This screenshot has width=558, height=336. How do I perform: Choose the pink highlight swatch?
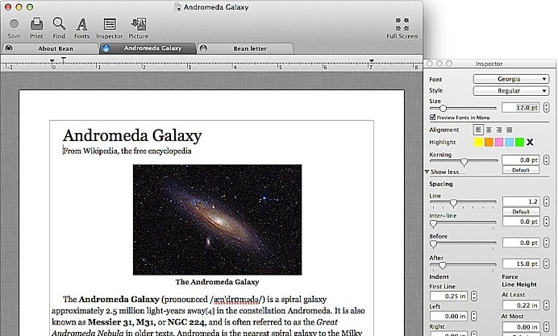pos(499,143)
